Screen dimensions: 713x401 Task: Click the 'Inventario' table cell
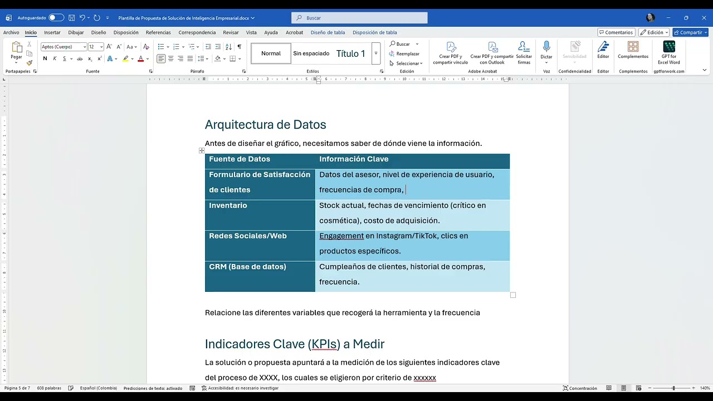(x=260, y=215)
